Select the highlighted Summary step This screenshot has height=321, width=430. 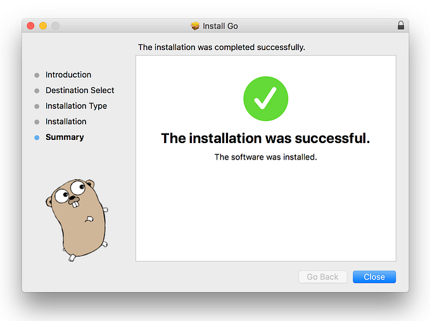(x=65, y=137)
